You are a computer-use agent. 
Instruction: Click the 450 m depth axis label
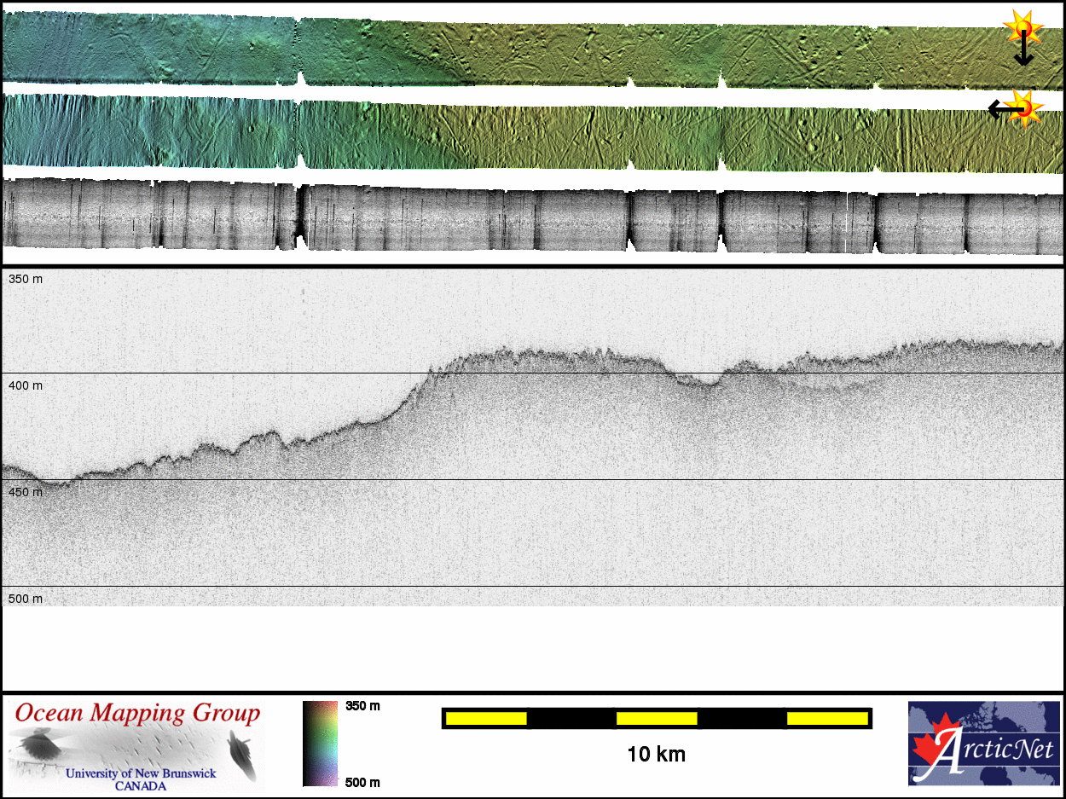[x=26, y=492]
